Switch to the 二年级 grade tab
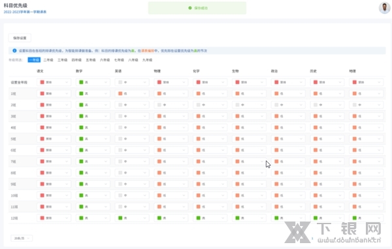 (x=48, y=60)
